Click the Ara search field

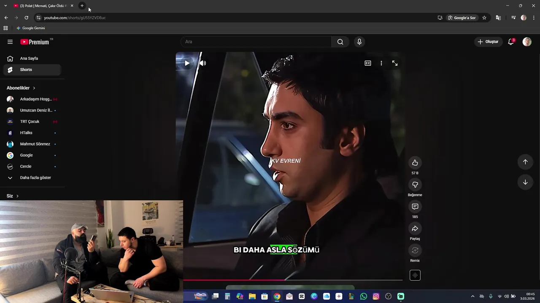(x=256, y=42)
